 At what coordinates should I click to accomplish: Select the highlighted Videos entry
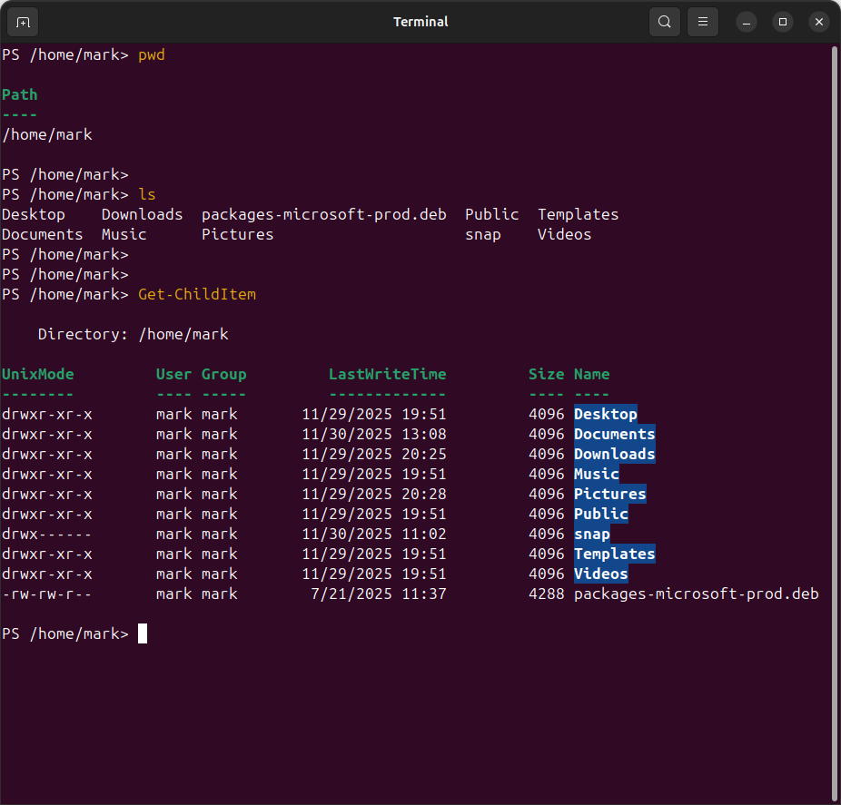click(600, 574)
